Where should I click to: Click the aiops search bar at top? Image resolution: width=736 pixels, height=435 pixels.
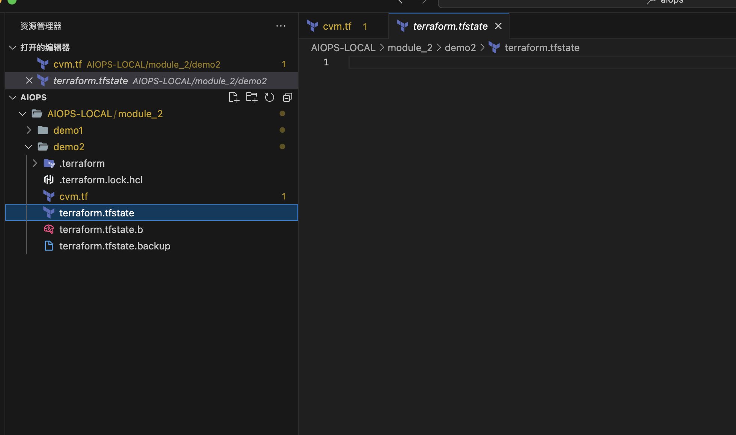tap(587, 3)
